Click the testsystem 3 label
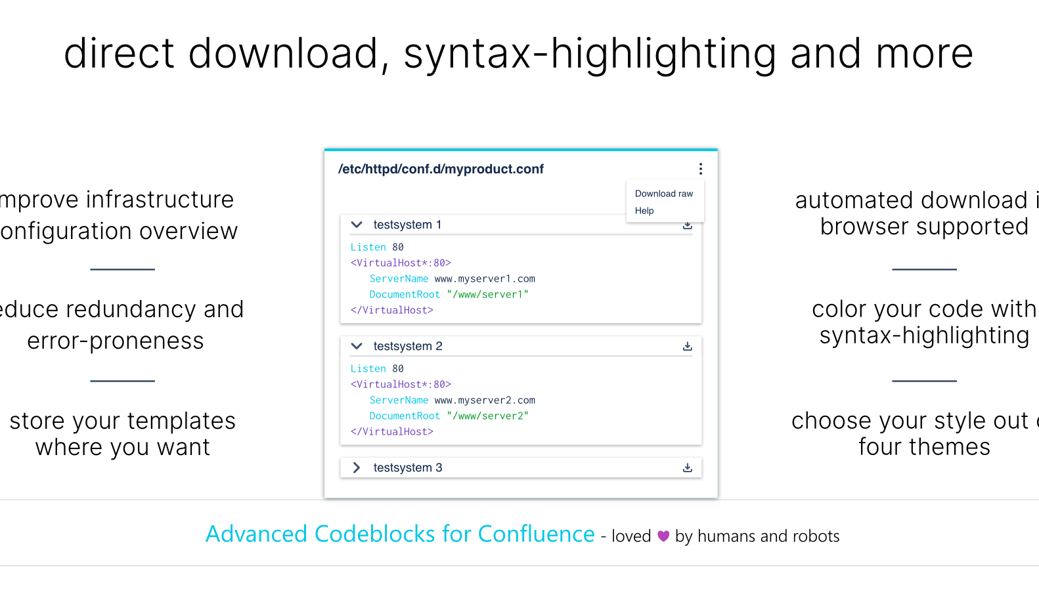This screenshot has height=591, width=1039. pos(408,468)
